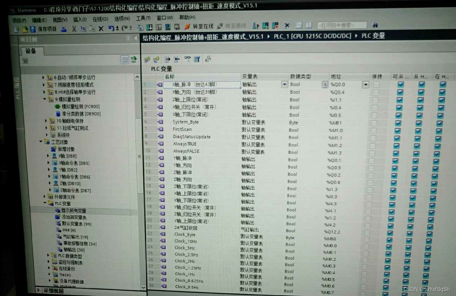The width and height of the screenshot is (456, 296).
Task: Click the redo arrow icon
Action: tap(125, 28)
